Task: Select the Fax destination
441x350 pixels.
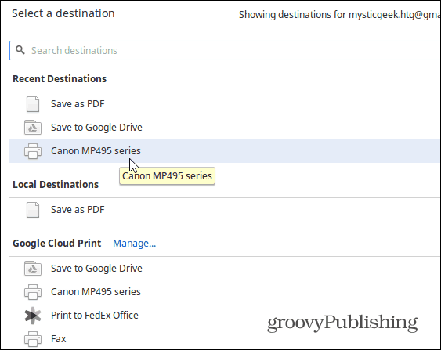Action: (59, 339)
